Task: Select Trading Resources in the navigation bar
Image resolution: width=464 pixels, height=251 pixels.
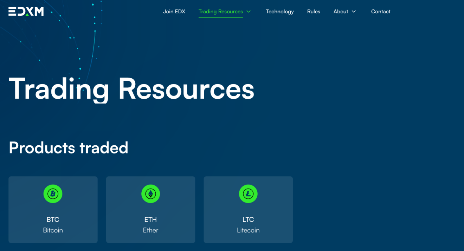Action: click(220, 12)
